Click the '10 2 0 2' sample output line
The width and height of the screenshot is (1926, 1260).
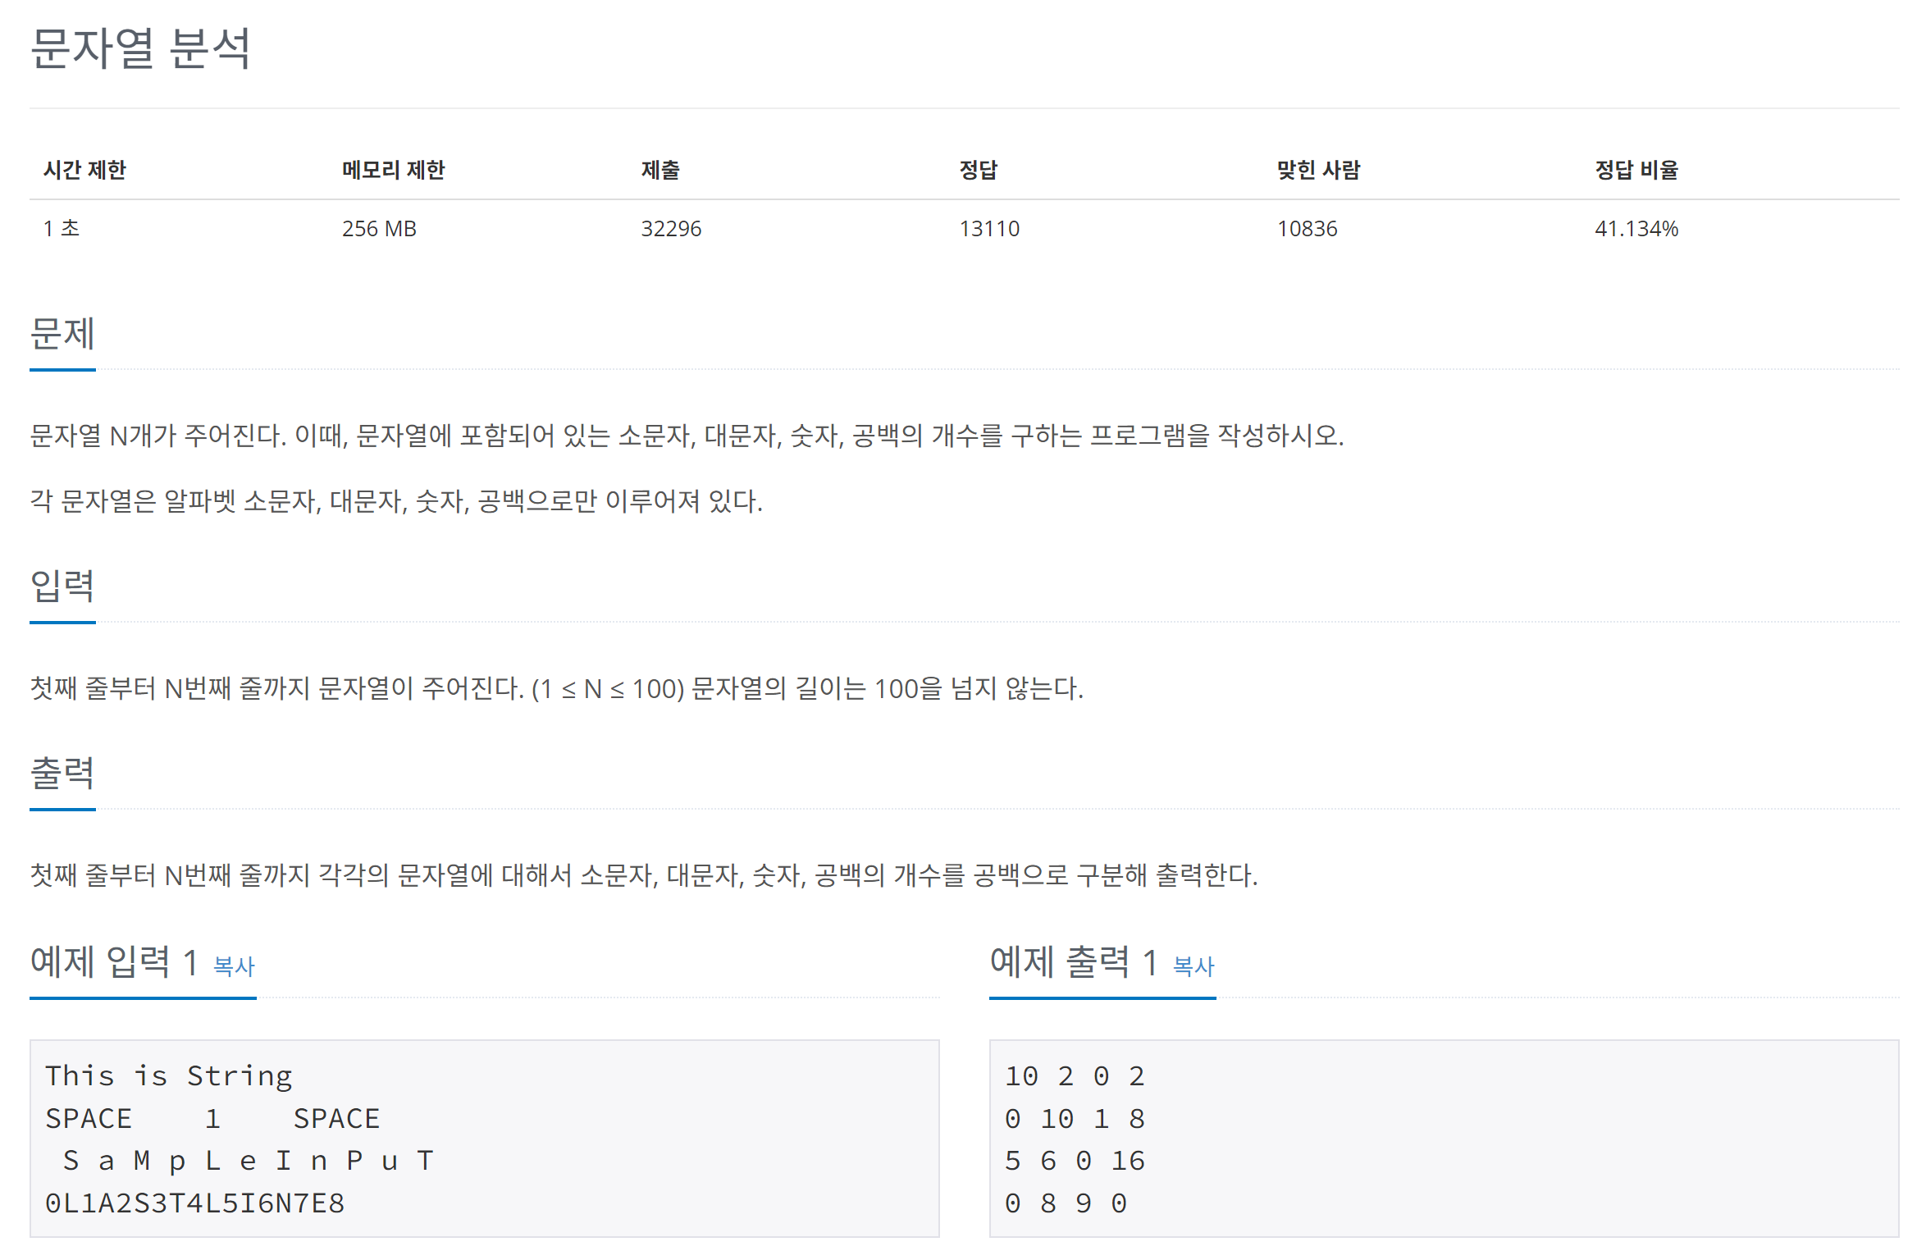tap(1074, 1075)
